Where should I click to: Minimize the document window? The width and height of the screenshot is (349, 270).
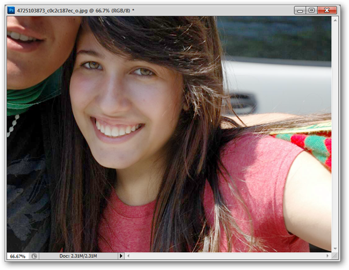(300, 10)
